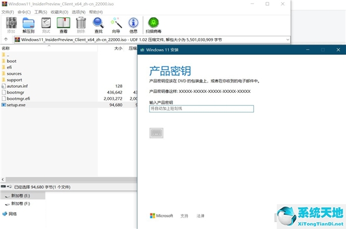Minimize the Windows 11 setup window
Screen dimensions: 346x229
click(x=307, y=50)
